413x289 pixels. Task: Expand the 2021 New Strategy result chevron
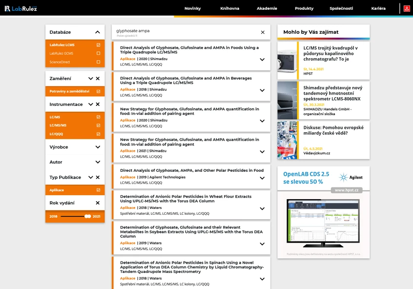(262, 152)
